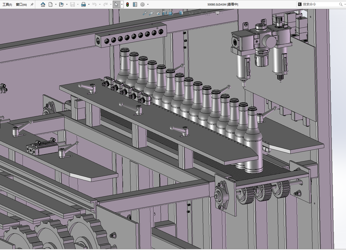
Task: Open the Options gear
Action: [143, 4]
